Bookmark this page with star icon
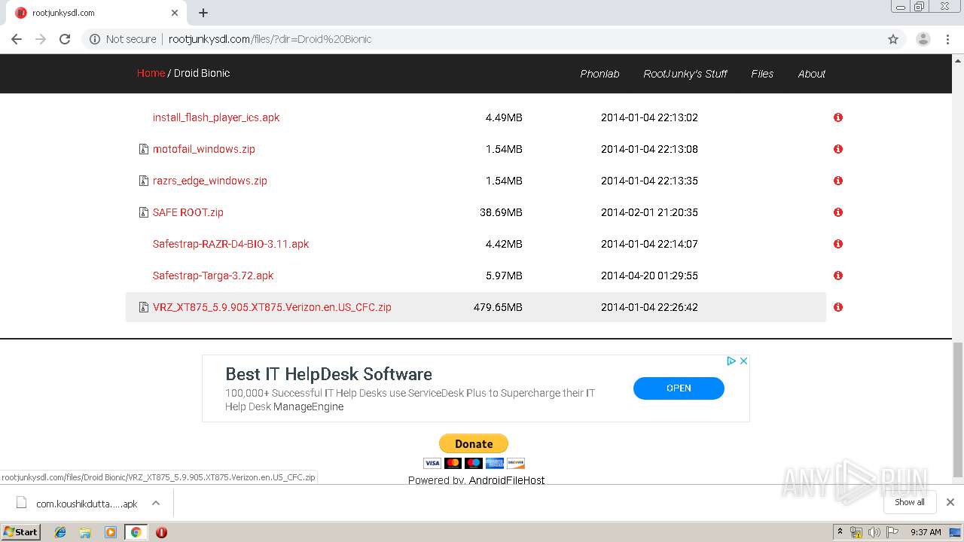The height and width of the screenshot is (542, 964). click(893, 39)
